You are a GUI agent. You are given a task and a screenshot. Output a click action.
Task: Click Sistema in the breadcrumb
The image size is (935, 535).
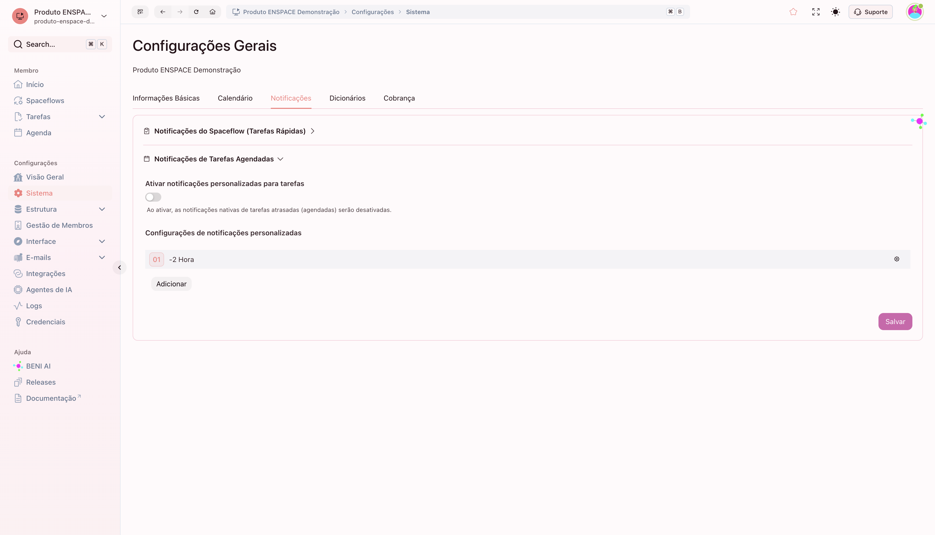tap(418, 12)
